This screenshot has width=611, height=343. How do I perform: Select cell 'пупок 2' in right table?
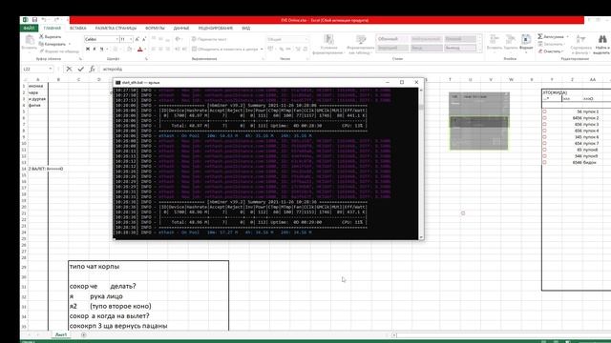click(x=591, y=118)
